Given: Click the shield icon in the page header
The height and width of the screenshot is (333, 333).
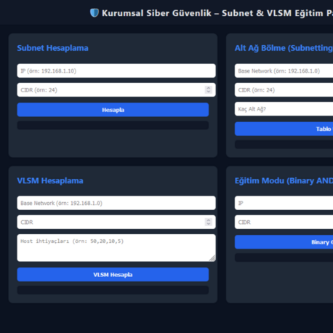Looking at the screenshot, I should (95, 13).
